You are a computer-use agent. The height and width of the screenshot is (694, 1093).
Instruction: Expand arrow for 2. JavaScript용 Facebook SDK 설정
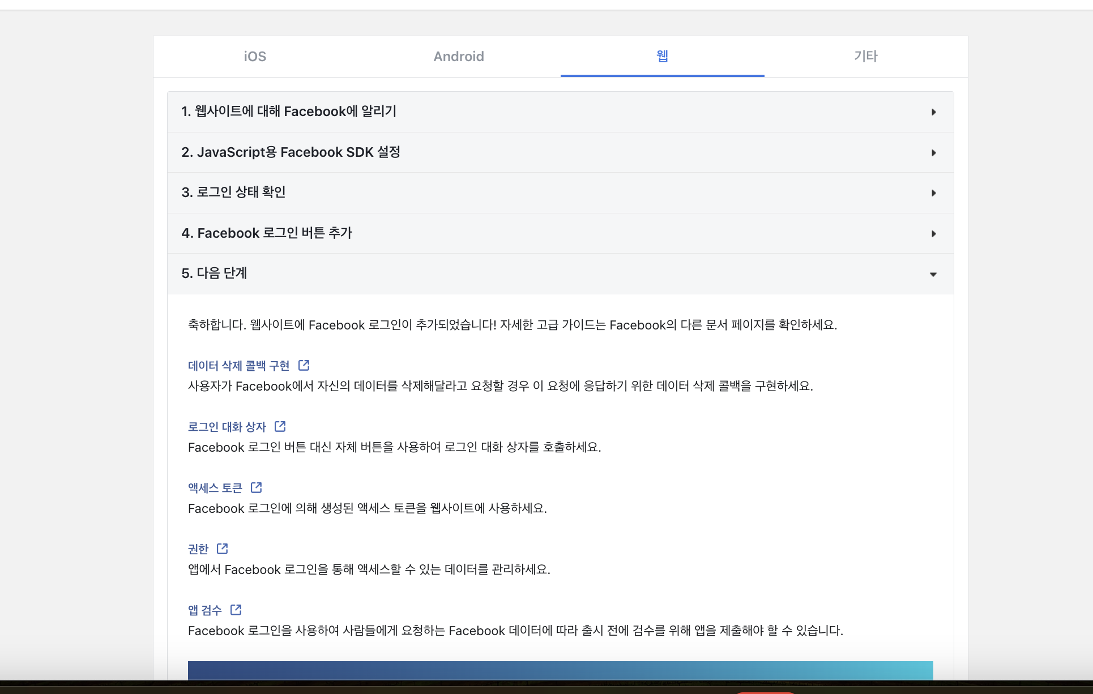click(x=933, y=153)
